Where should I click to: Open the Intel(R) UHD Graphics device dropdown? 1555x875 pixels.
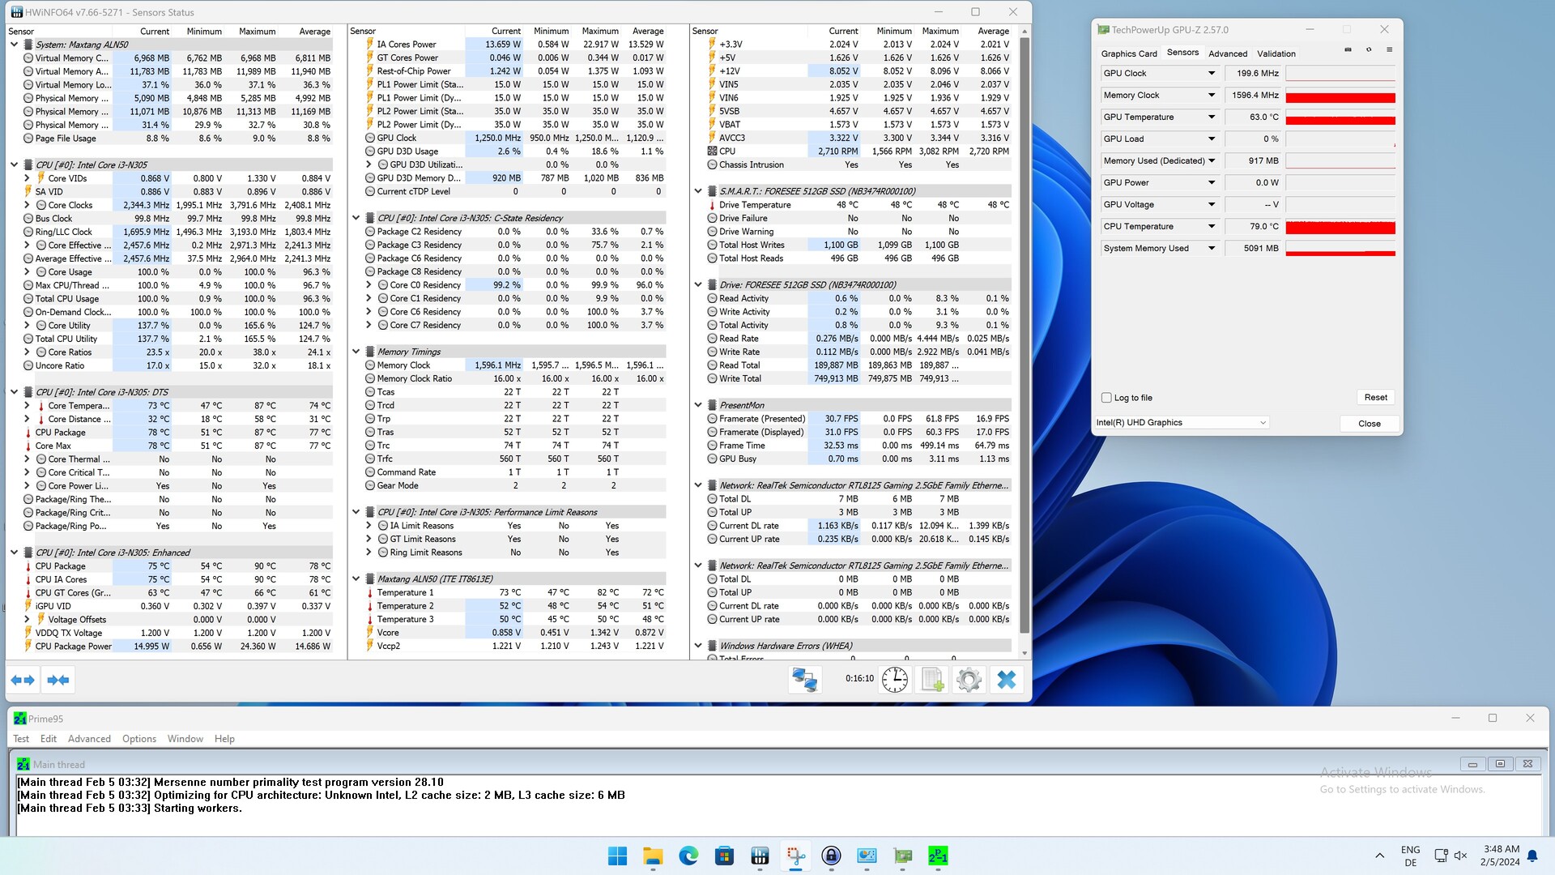coord(1262,423)
